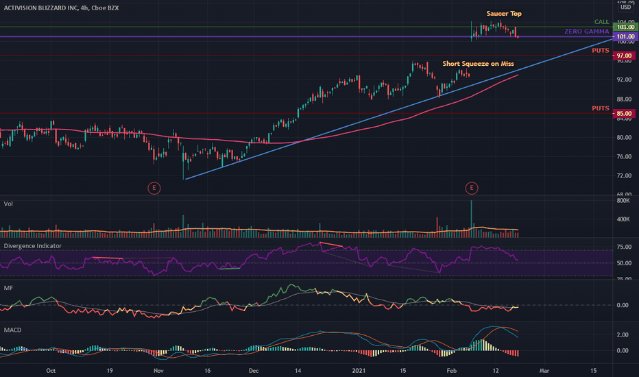Click the 75.00 divergence scale value

coord(625,247)
